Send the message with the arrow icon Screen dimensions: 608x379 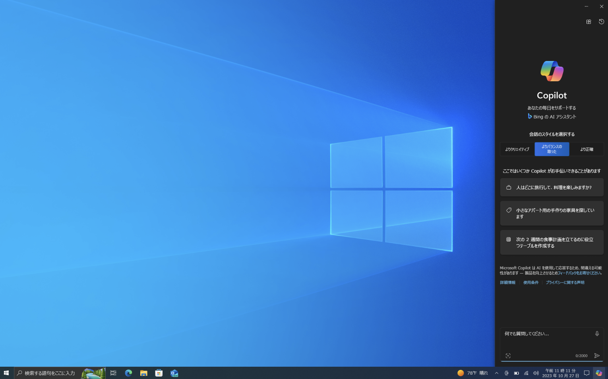point(597,356)
